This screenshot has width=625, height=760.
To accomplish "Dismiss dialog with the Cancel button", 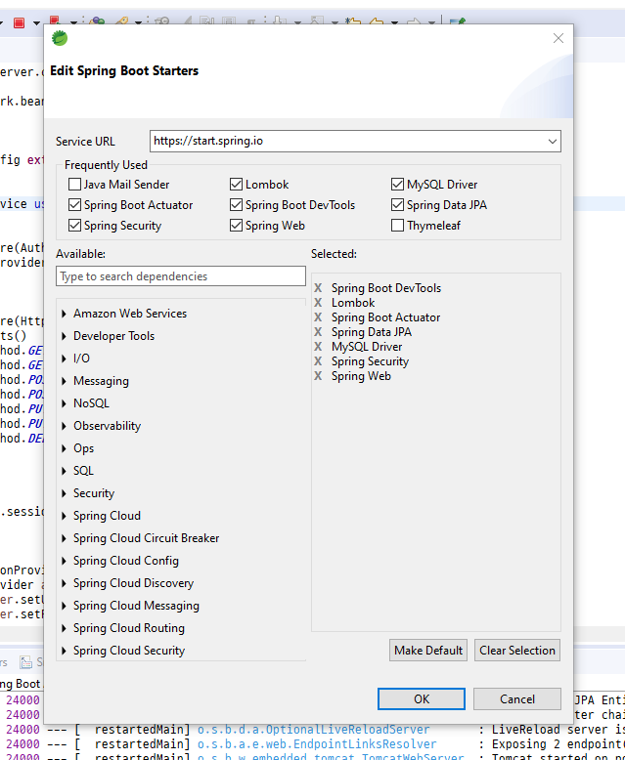I will point(517,698).
